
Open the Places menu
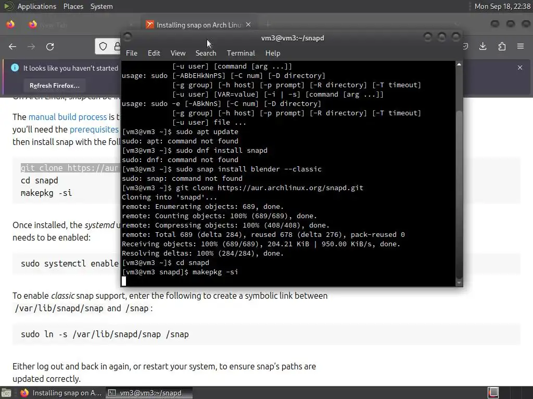pos(73,6)
